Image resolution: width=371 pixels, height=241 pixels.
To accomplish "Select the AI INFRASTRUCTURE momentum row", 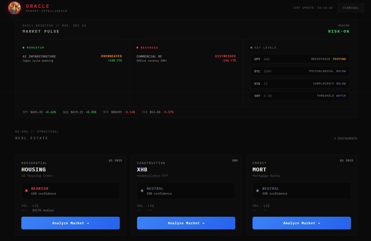I will point(72,58).
